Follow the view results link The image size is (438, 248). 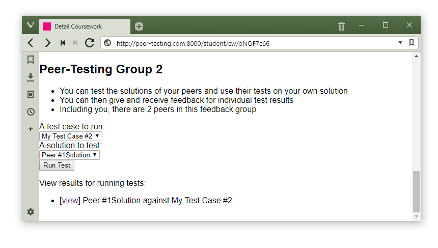[70, 201]
